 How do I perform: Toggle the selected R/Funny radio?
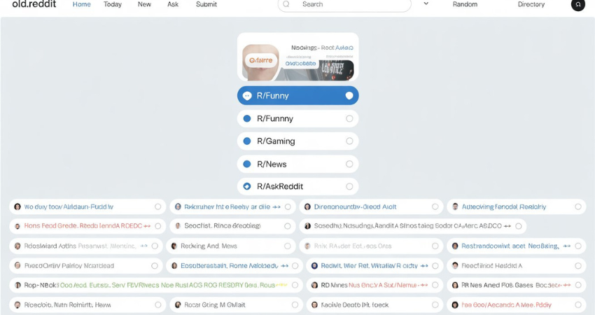tap(349, 96)
